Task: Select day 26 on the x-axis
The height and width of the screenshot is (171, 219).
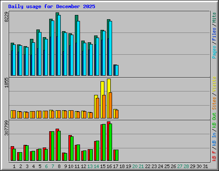Action: (173, 166)
